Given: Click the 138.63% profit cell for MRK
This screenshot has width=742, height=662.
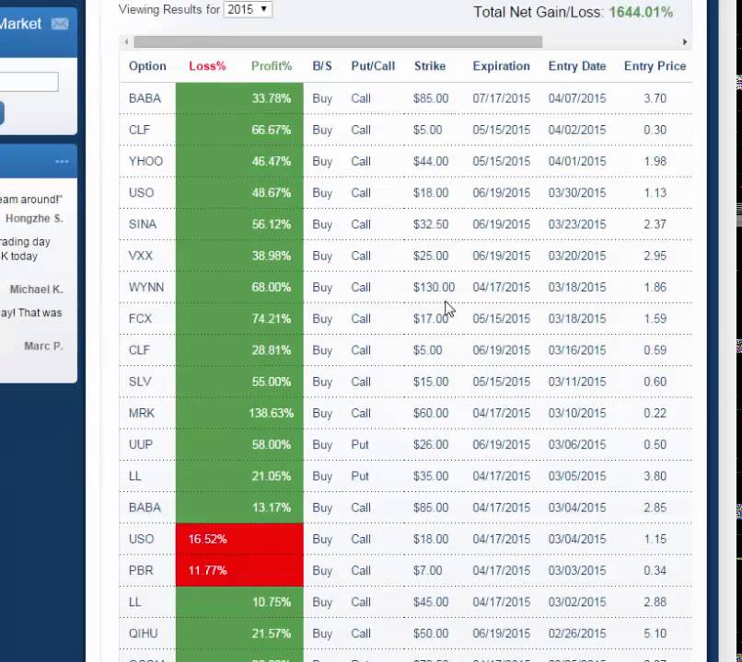Looking at the screenshot, I should tap(272, 414).
